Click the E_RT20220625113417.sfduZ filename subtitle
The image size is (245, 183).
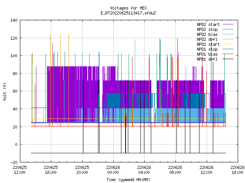tap(128, 13)
